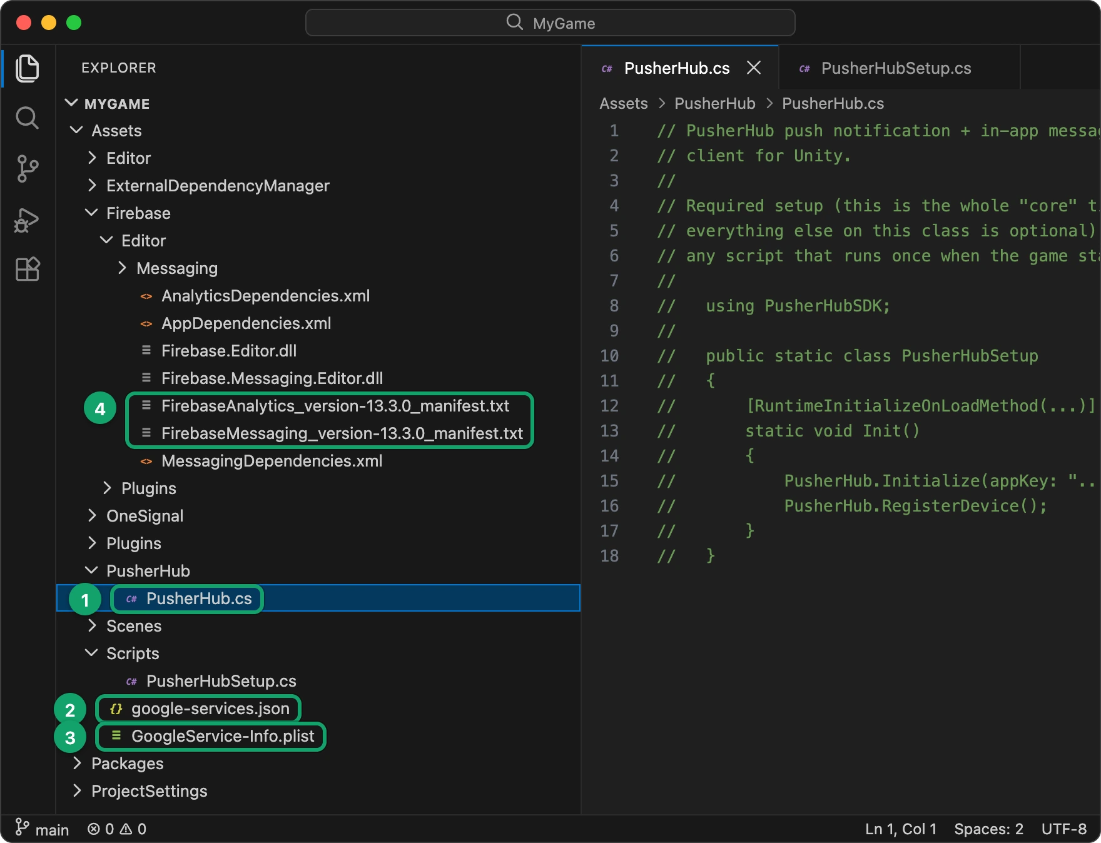This screenshot has height=843, width=1101.
Task: Collapse the Scripts folder chevron
Action: (92, 653)
